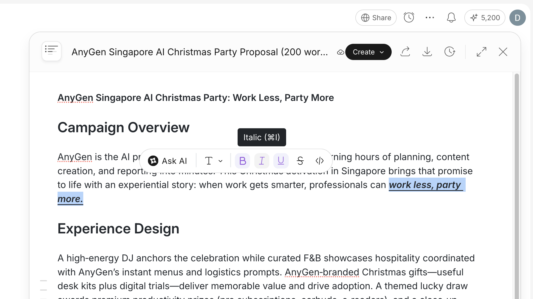Image resolution: width=533 pixels, height=299 pixels.
Task: Open the document outline icon
Action: coord(51,51)
